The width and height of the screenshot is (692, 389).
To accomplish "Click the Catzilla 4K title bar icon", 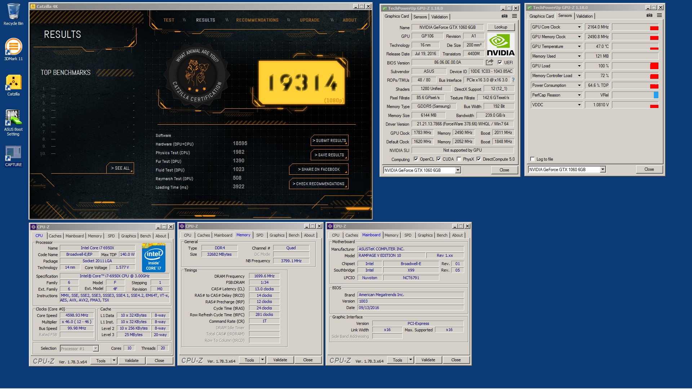I will point(33,6).
